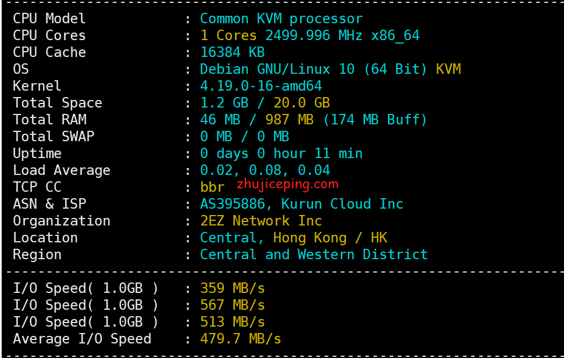The height and width of the screenshot is (358, 564).
Task: Select 'AS395886, Kurun Cloud Inc' text
Action: (302, 204)
